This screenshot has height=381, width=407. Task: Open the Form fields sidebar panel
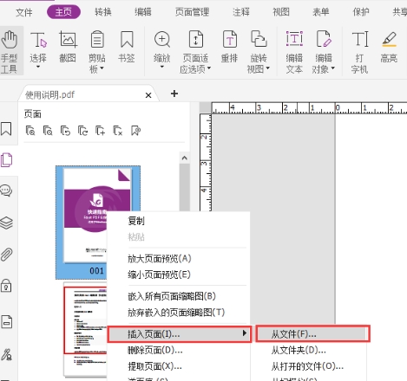click(6, 321)
